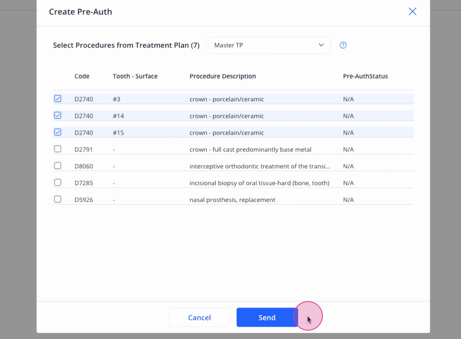Click N/A status in the D2791 row
This screenshot has width=461, height=339.
348,149
